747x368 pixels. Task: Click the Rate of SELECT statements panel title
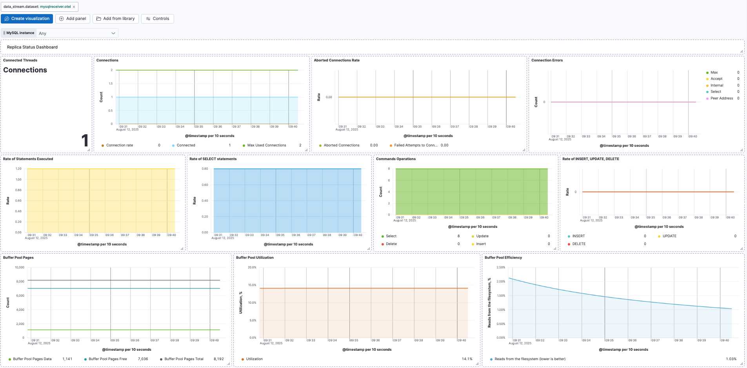(x=213, y=159)
